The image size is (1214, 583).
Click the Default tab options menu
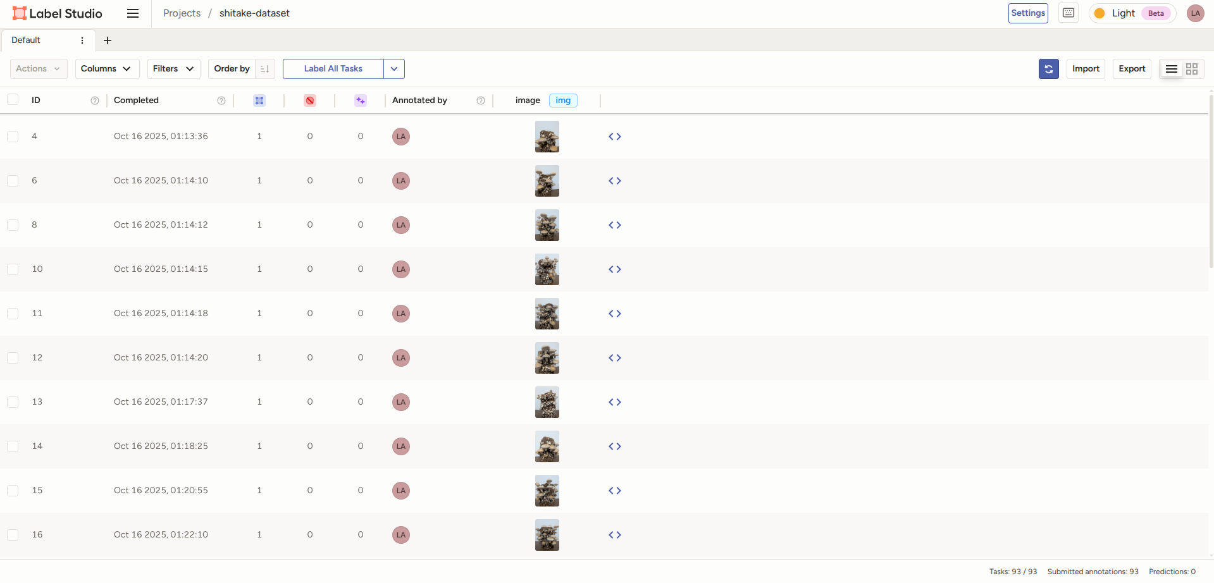coord(82,40)
